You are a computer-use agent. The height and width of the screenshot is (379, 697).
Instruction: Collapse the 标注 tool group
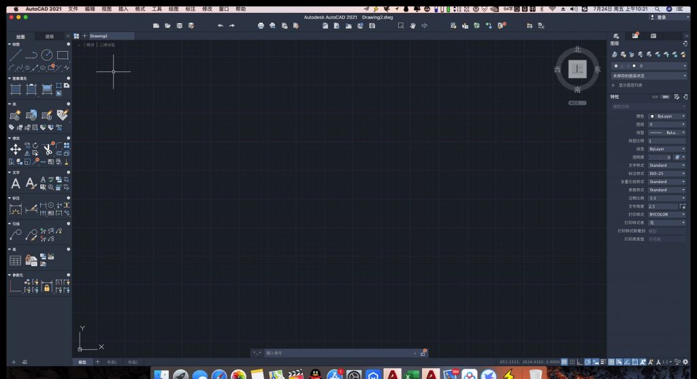click(10, 198)
